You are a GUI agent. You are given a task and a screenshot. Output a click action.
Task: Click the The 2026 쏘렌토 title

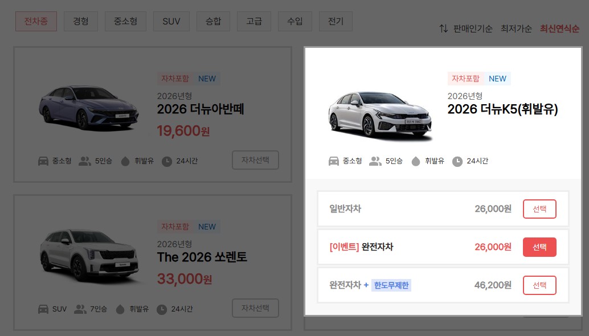[x=202, y=257]
